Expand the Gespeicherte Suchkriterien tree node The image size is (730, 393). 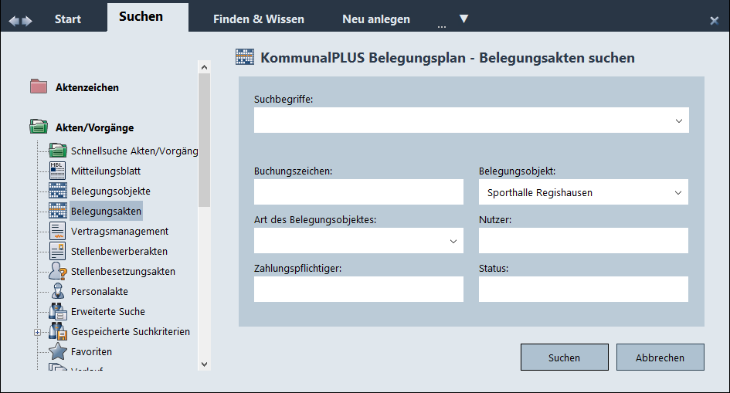tap(36, 332)
